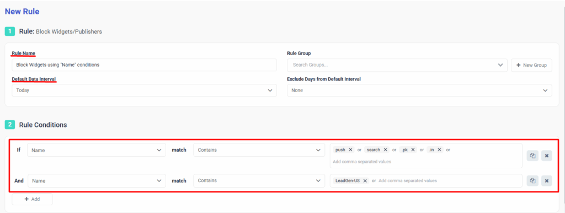Delete the LeadGen-US condition row
The image size is (565, 213).
tap(546, 181)
